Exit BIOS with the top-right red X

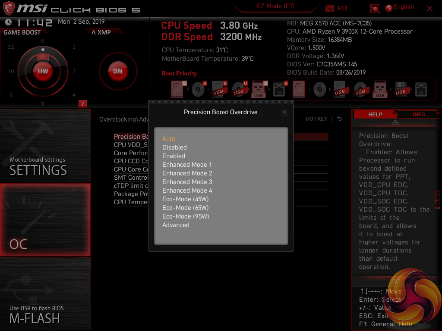(429, 9)
